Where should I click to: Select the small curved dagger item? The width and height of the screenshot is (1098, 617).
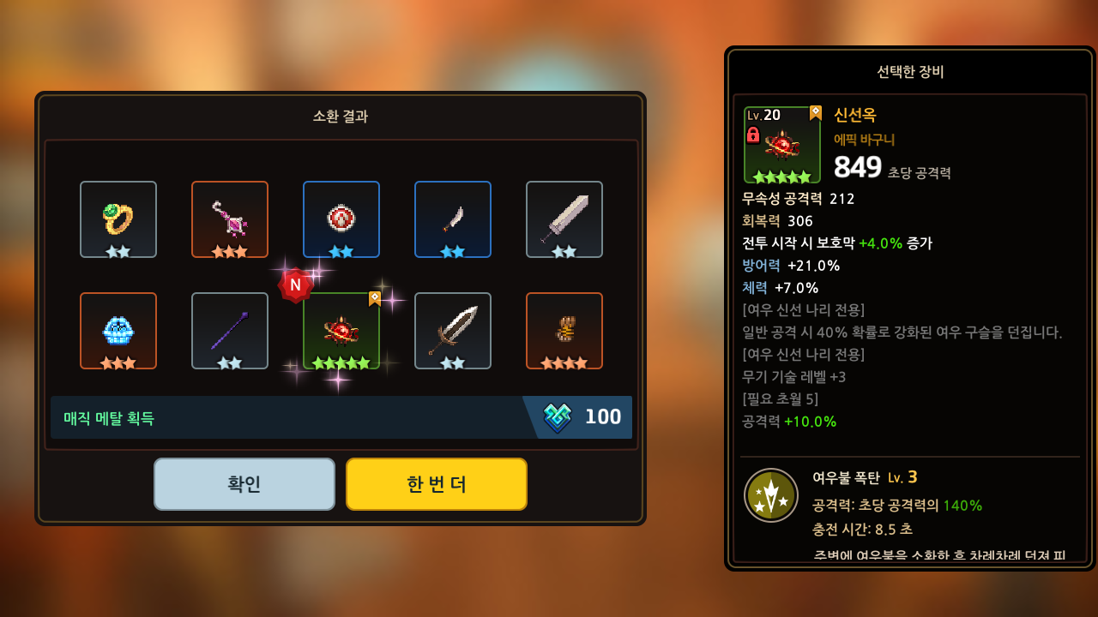coord(453,219)
